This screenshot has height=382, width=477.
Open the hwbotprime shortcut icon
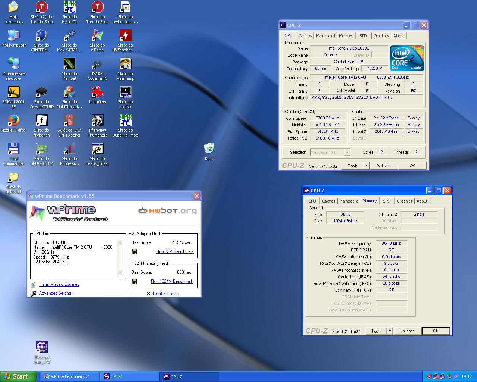(x=125, y=7)
